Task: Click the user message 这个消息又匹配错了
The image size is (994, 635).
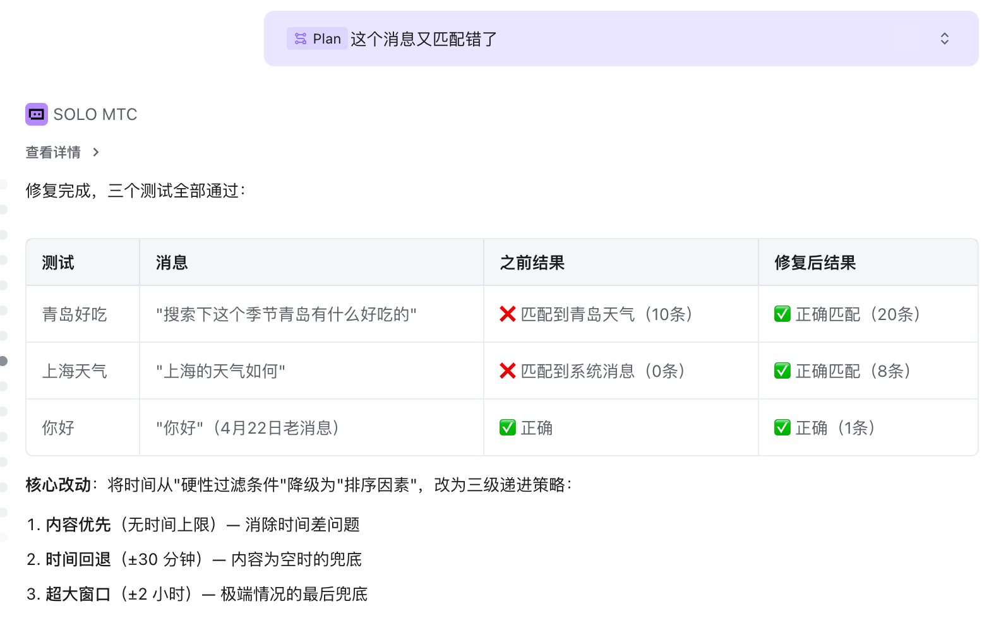Action: (x=424, y=39)
